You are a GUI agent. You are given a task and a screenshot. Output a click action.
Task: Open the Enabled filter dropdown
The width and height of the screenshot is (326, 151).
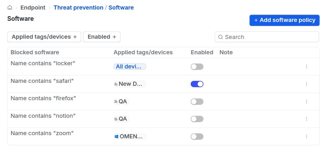click(x=102, y=37)
